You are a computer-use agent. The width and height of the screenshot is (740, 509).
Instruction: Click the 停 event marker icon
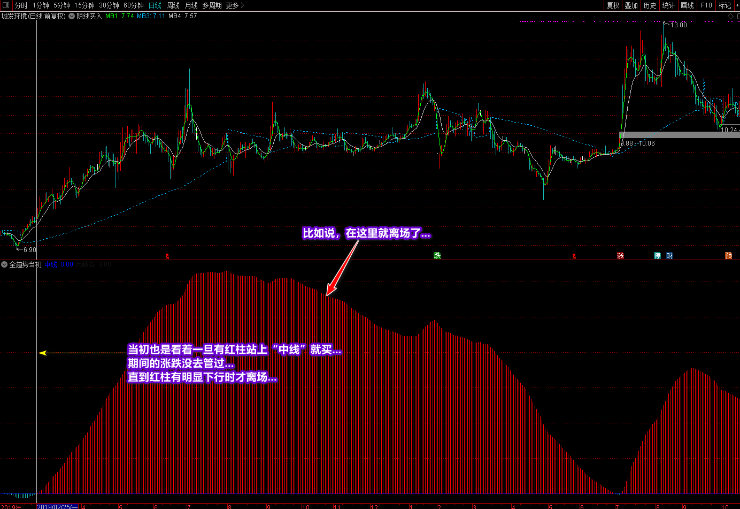point(657,256)
